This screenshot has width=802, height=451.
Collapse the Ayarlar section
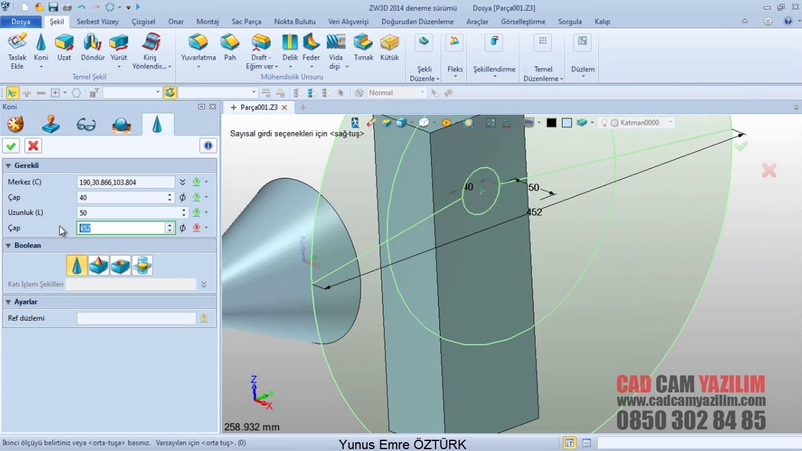pyautogui.click(x=9, y=302)
